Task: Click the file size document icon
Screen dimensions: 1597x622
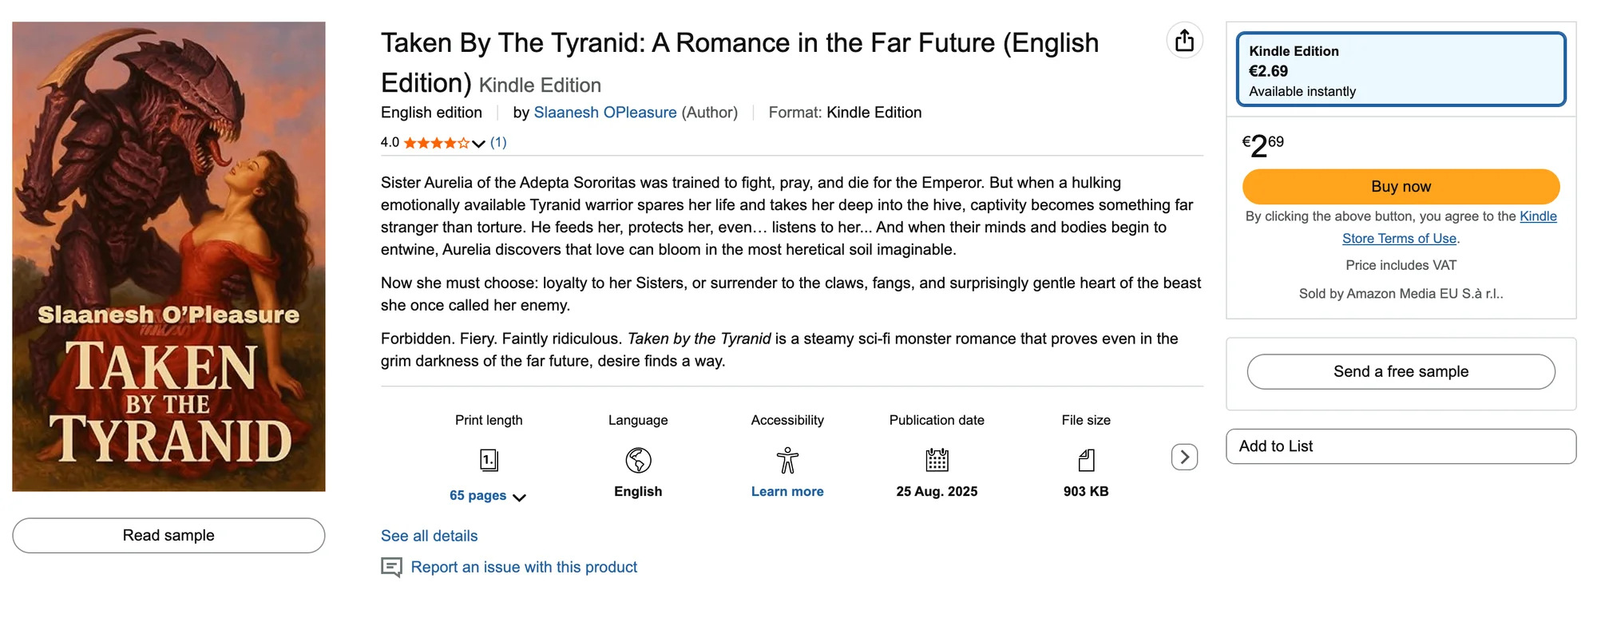Action: (1085, 460)
